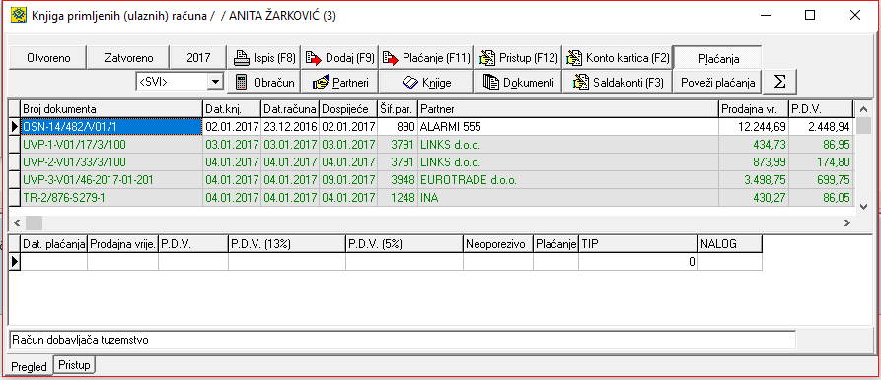881x380 pixels.
Task: Click the application icon in title bar
Action: pos(19,15)
